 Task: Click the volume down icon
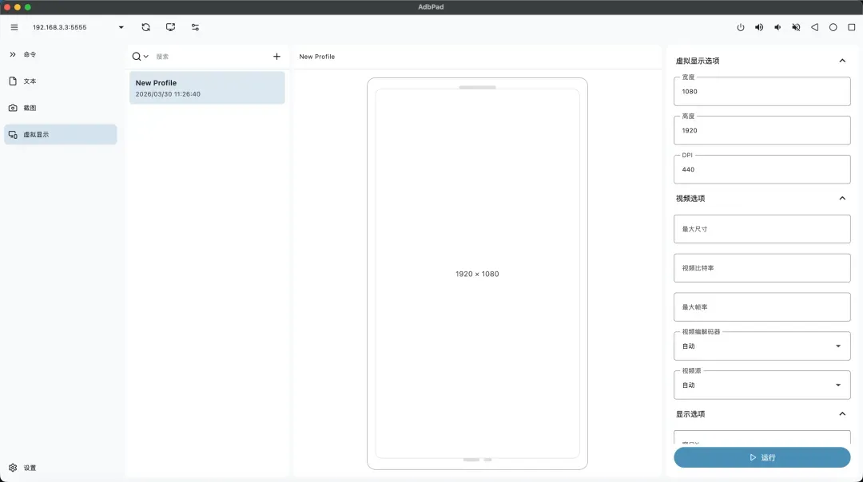click(x=777, y=27)
